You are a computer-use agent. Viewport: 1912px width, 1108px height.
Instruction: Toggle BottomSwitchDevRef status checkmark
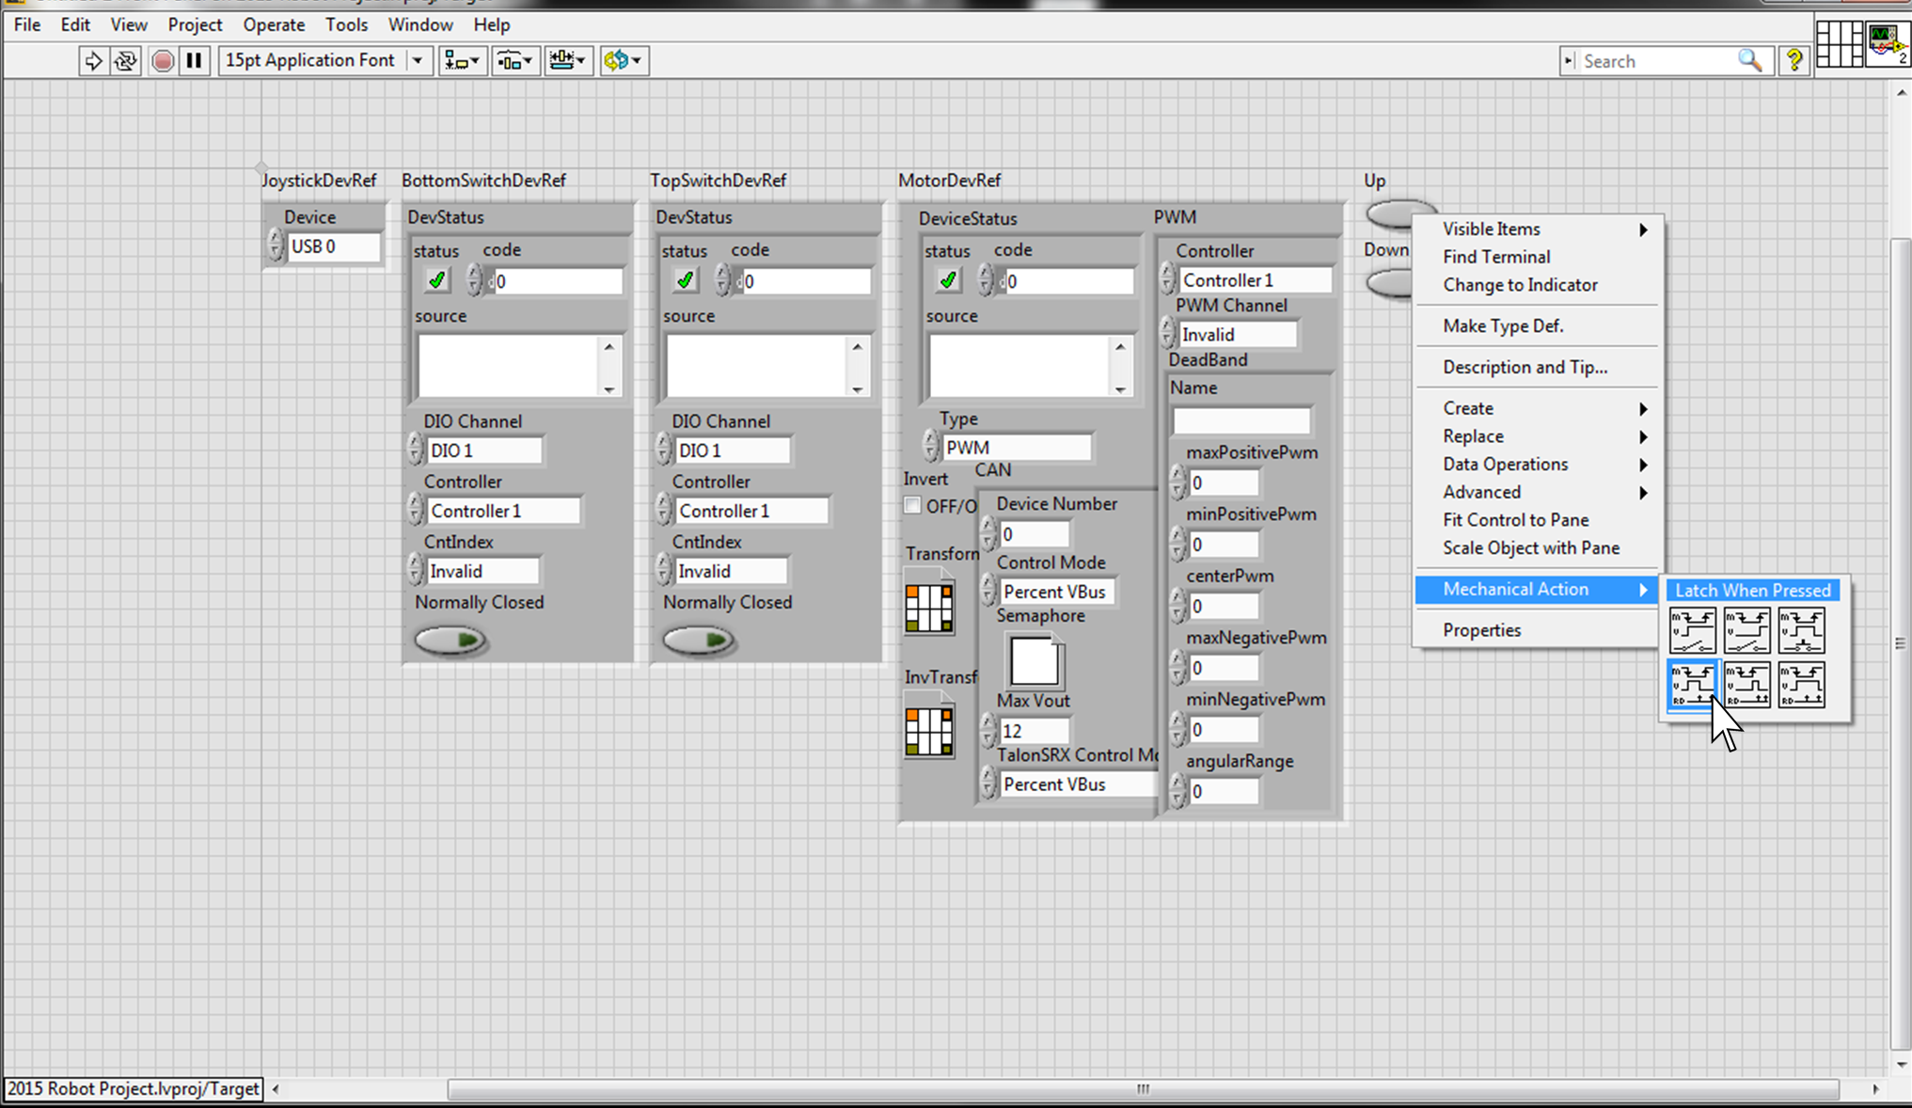pyautogui.click(x=436, y=280)
